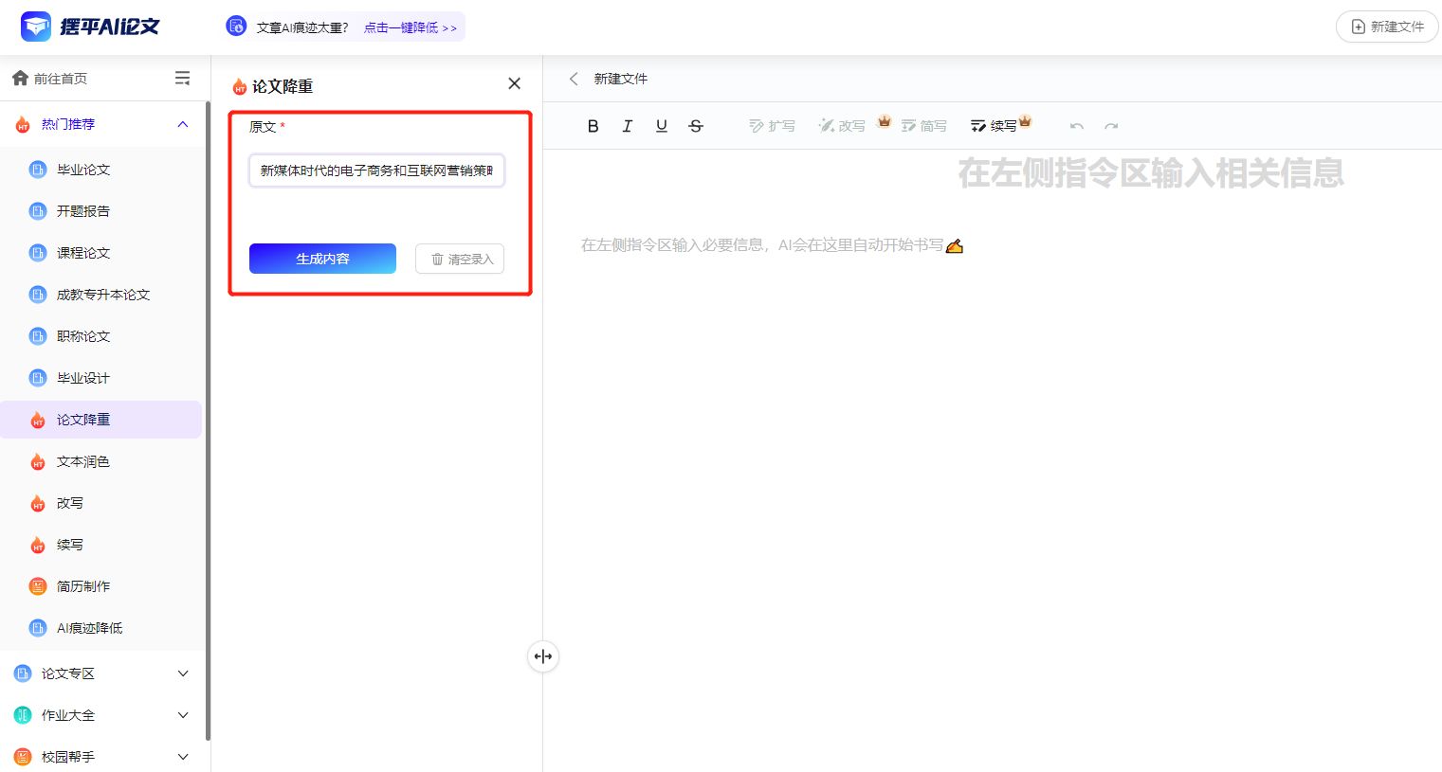
Task: Click inside the 原文 text field
Action: tap(375, 171)
